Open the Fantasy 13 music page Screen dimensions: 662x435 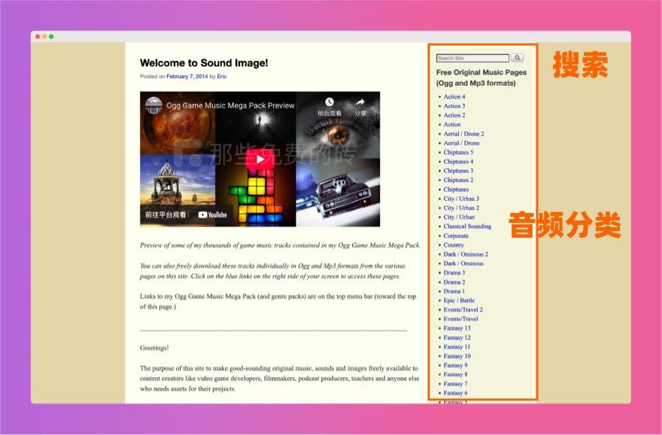457,328
